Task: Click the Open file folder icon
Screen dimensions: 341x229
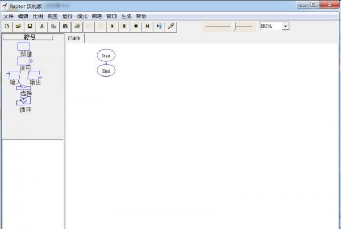Action: tap(18, 26)
